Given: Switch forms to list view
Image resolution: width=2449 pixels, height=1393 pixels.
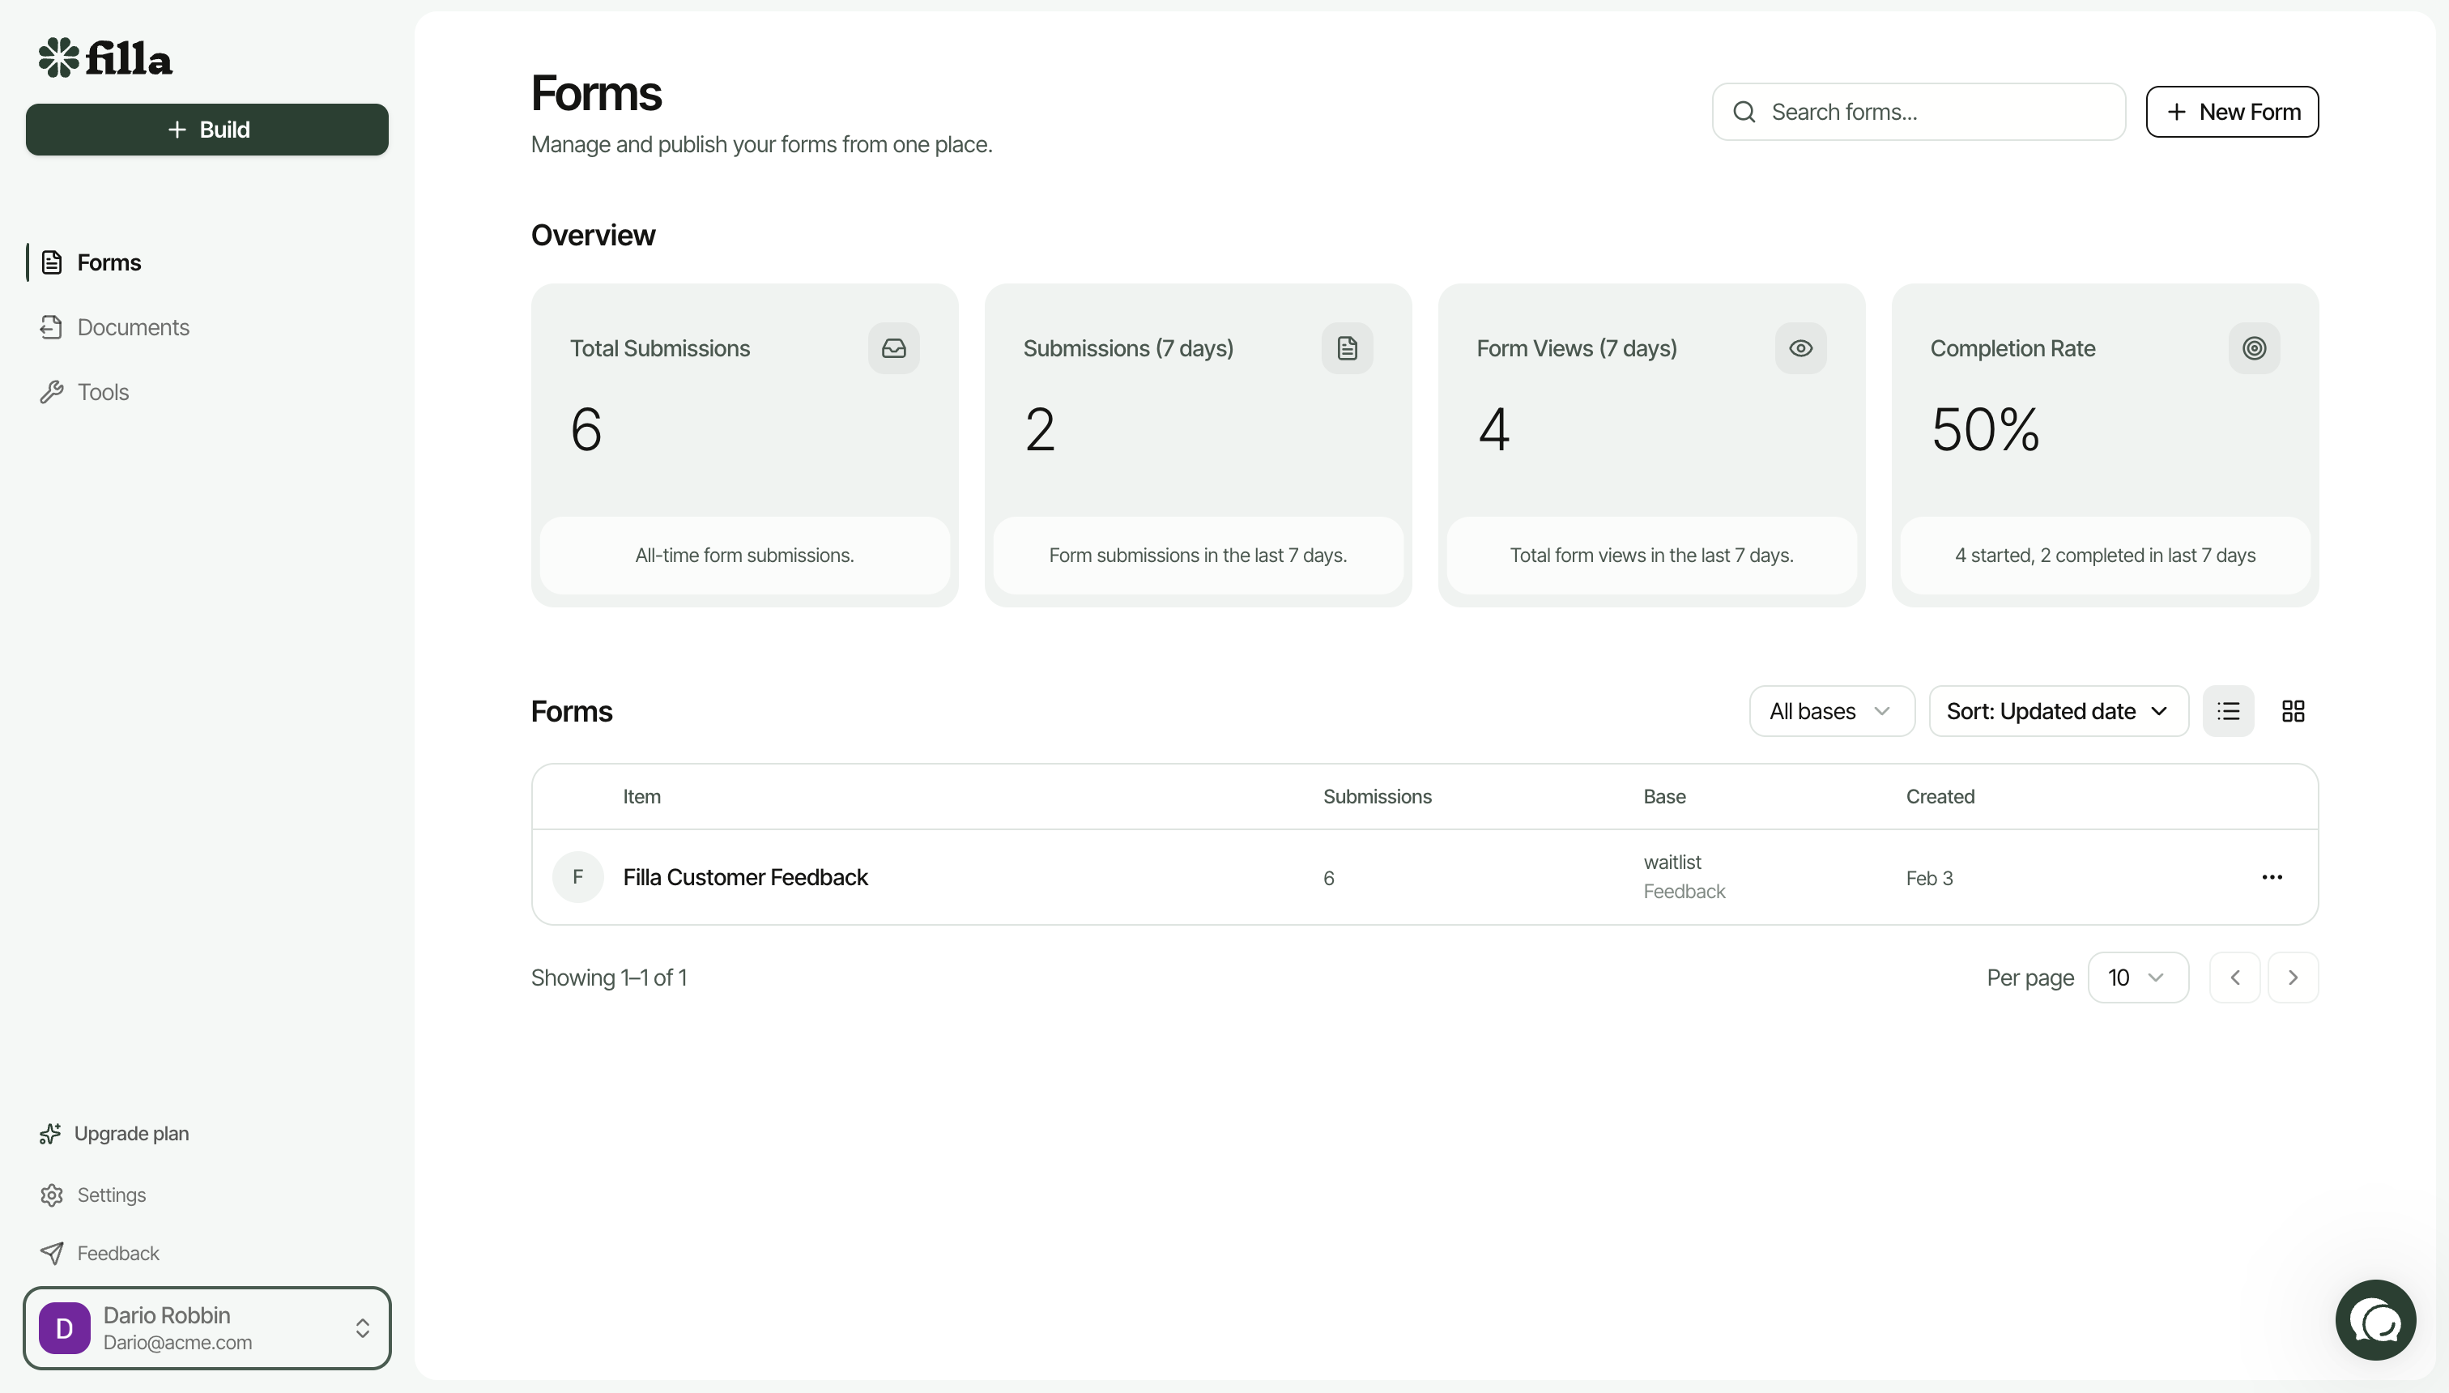Looking at the screenshot, I should pos(2229,711).
